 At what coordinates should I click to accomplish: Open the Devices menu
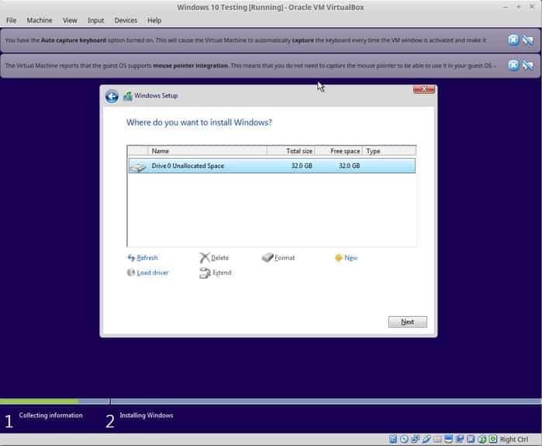[126, 20]
